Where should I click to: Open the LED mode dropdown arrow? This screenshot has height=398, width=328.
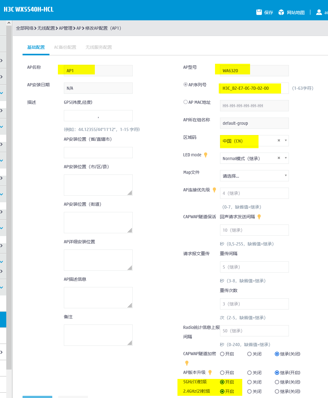tap(286, 158)
